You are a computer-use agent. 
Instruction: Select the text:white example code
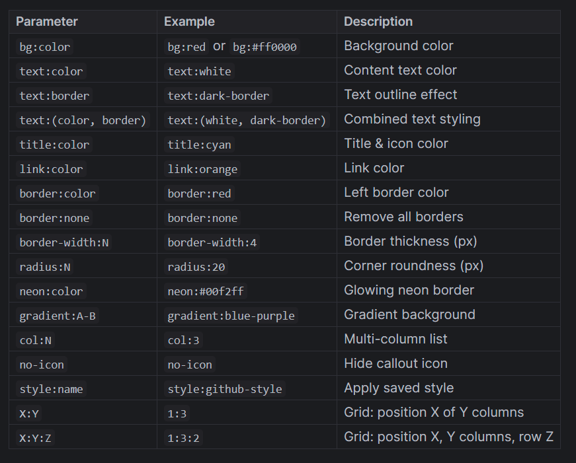[199, 71]
